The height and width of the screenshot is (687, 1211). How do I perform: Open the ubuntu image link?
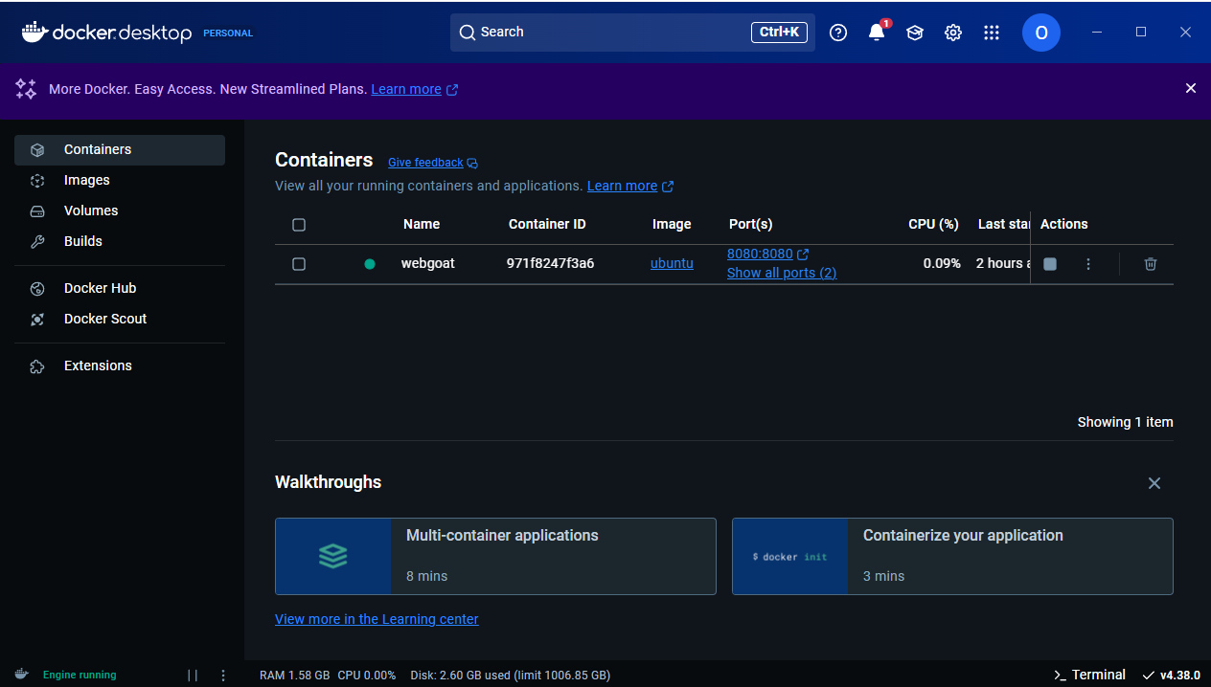point(672,263)
